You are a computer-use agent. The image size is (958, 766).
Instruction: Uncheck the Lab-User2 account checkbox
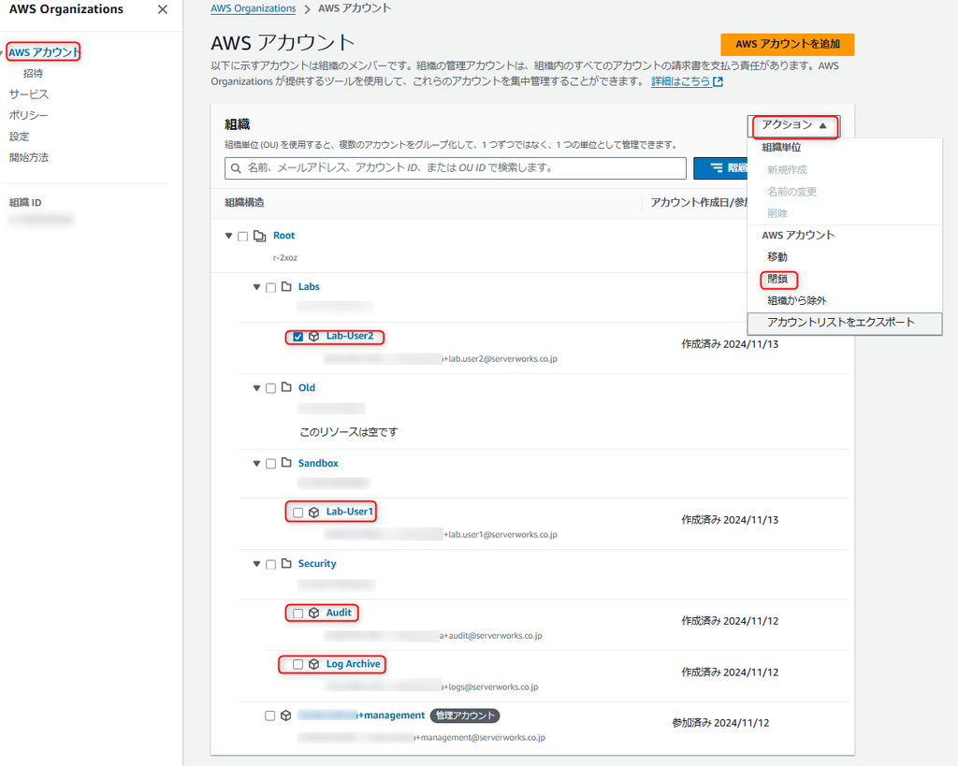tap(298, 337)
